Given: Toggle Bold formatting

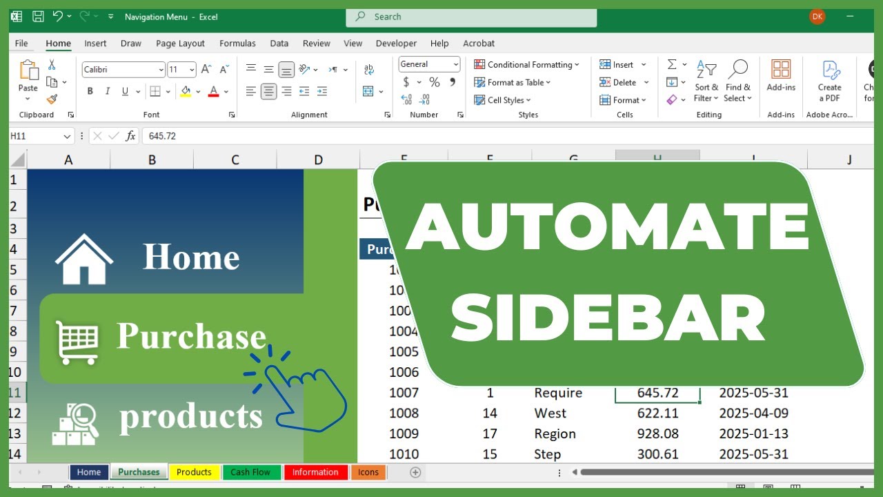Looking at the screenshot, I should coord(90,91).
